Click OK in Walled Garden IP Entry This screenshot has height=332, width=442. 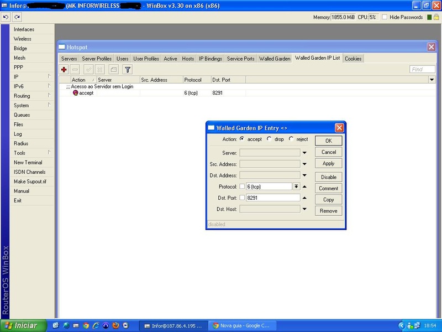328,141
